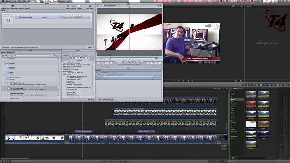The image size is (290, 163).
Task: Select the Black & White effect thumbnail
Action: pos(251,94)
